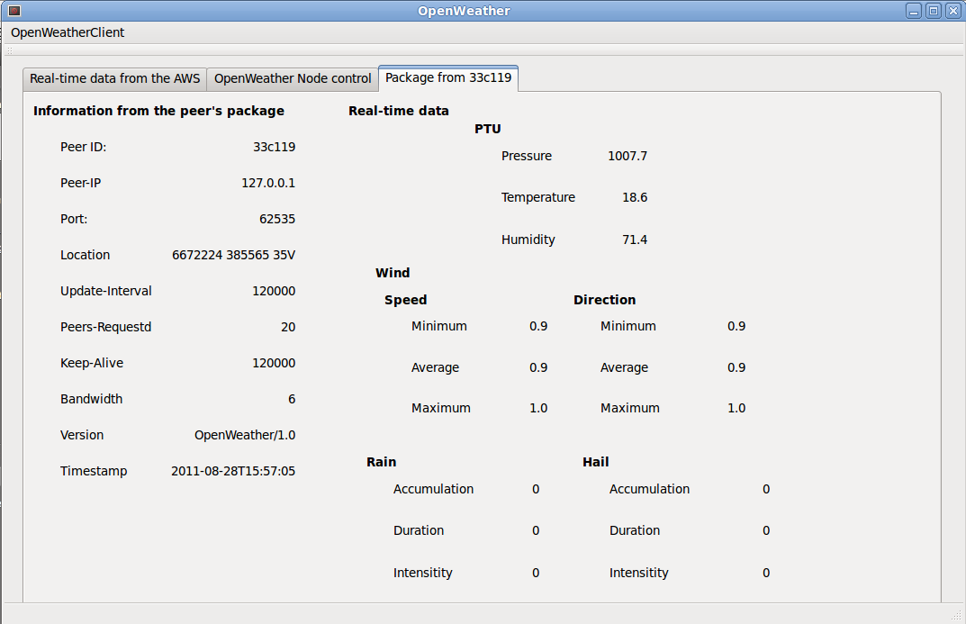Viewport: 966px width, 624px height.
Task: Click the Pressure reading 1007.7
Action: pyautogui.click(x=627, y=156)
